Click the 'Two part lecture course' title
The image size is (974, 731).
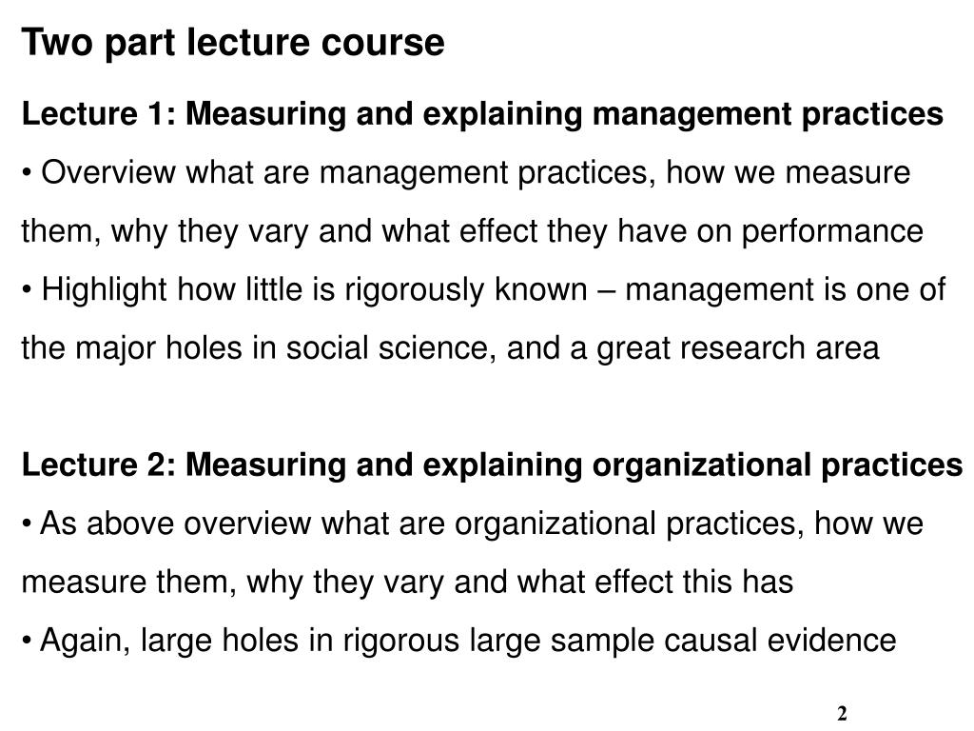[233, 43]
